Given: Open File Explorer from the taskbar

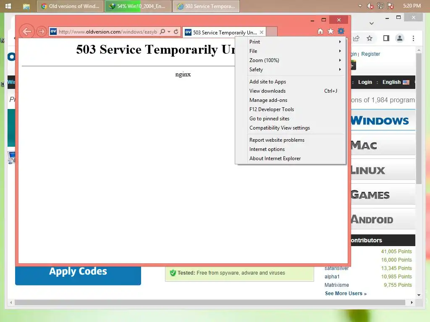Looking at the screenshot, I should (26, 6).
